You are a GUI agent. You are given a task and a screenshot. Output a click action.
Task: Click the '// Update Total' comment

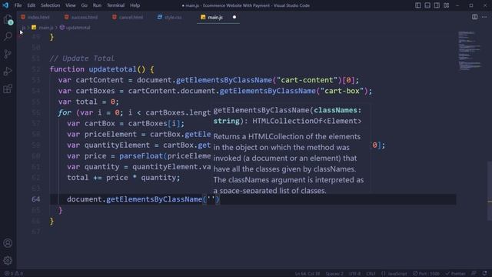(82, 58)
